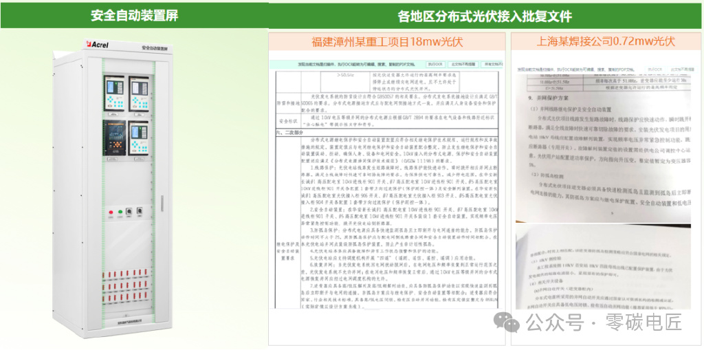Screen dimensions: 704x350
Task: Select the 各地区分布式光伏接入批复文件 header
Action: [x=485, y=17]
